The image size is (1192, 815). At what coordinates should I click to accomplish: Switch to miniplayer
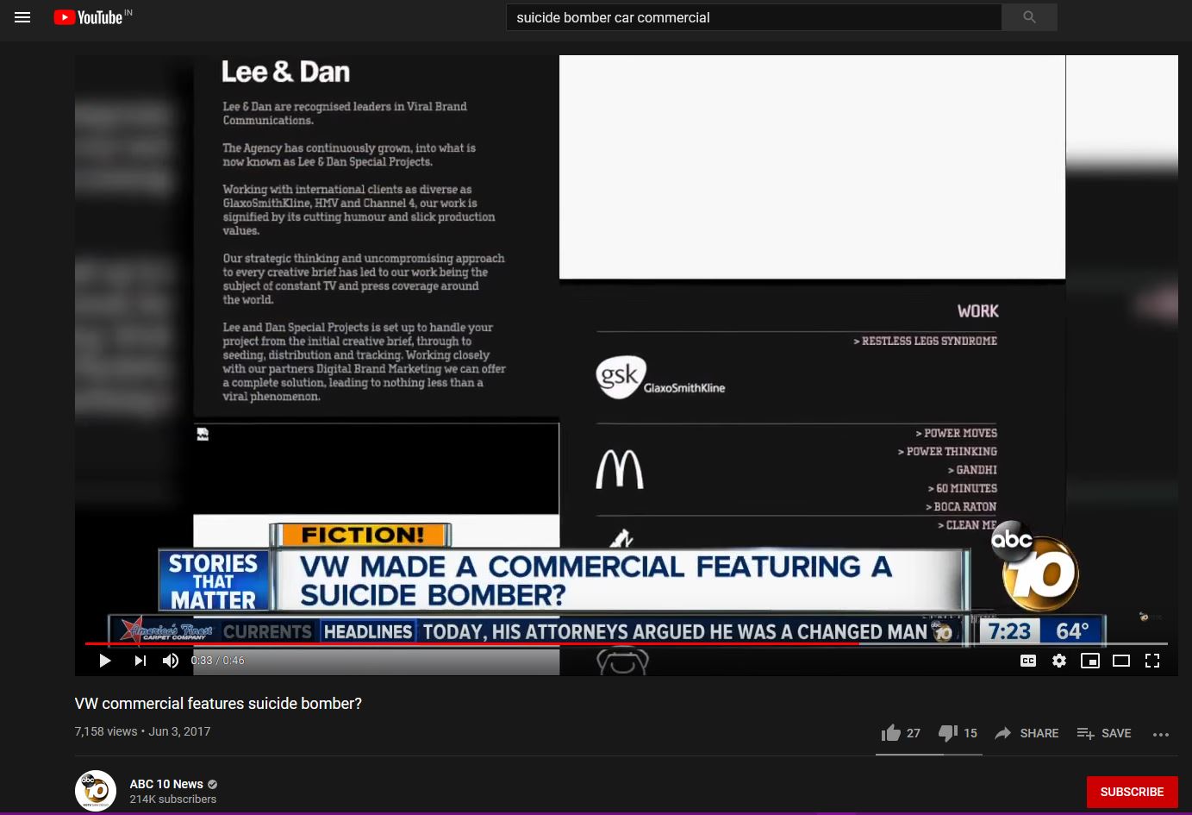pos(1090,661)
